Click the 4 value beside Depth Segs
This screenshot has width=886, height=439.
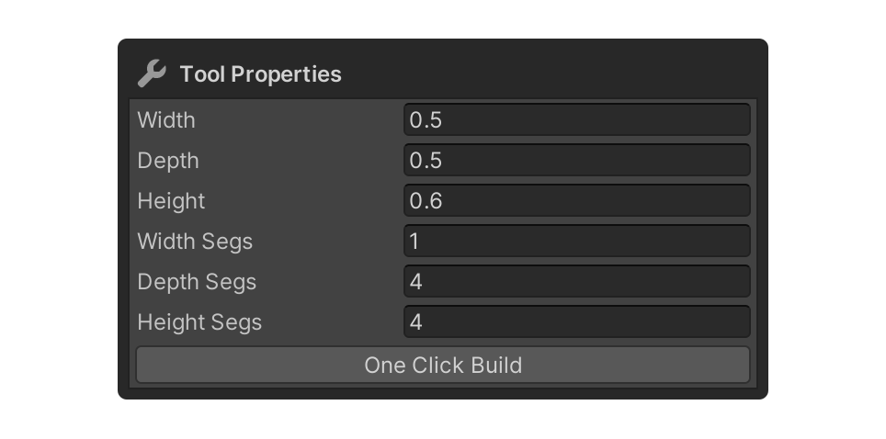(x=416, y=282)
